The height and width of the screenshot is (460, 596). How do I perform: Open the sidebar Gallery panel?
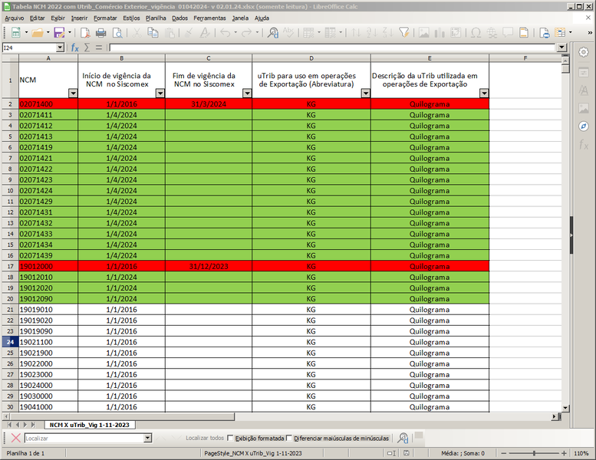(584, 108)
